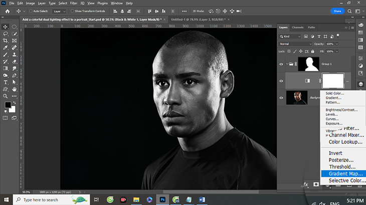
Task: Select the Black & White layer mask thumbnail
Action: 332,80
